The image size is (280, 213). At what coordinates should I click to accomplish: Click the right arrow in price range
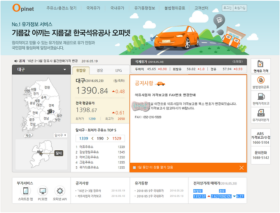pyautogui.click(x=108, y=138)
